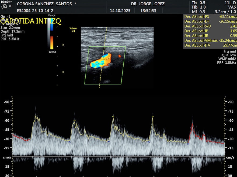The height and width of the screenshot is (177, 237).
Task: Click the small isolated red flow spot
Action: coord(120,56)
